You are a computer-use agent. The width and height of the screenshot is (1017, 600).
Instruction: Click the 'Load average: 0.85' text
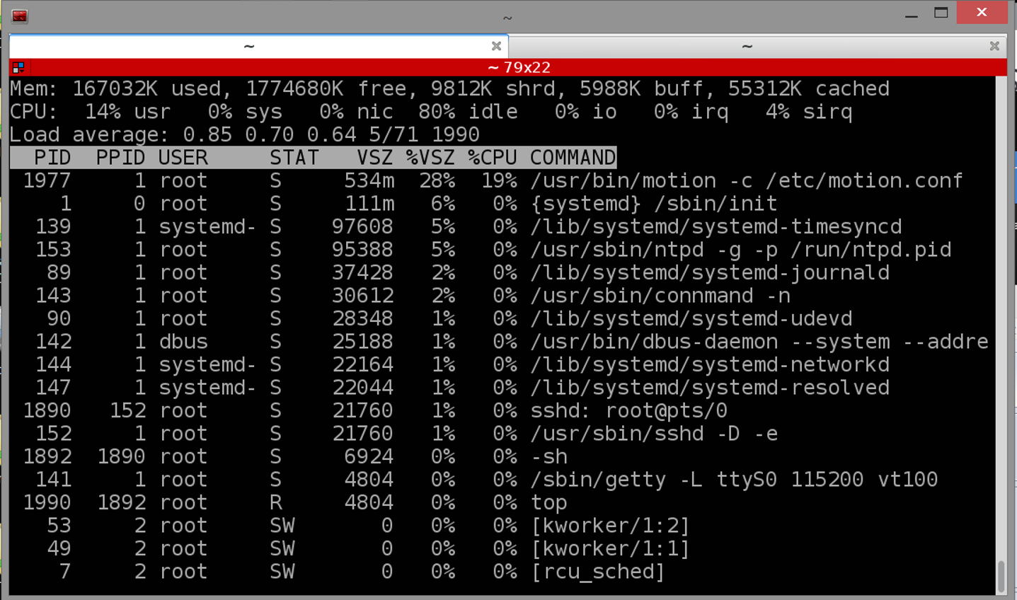pyautogui.click(x=121, y=134)
